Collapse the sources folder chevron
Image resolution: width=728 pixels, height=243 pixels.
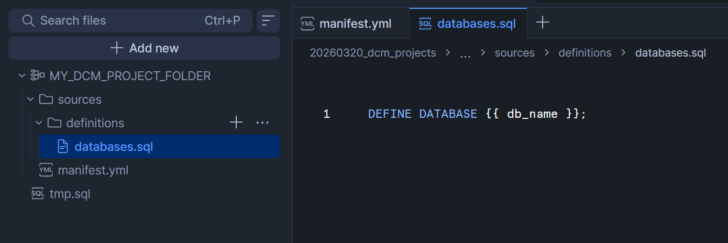tap(30, 100)
